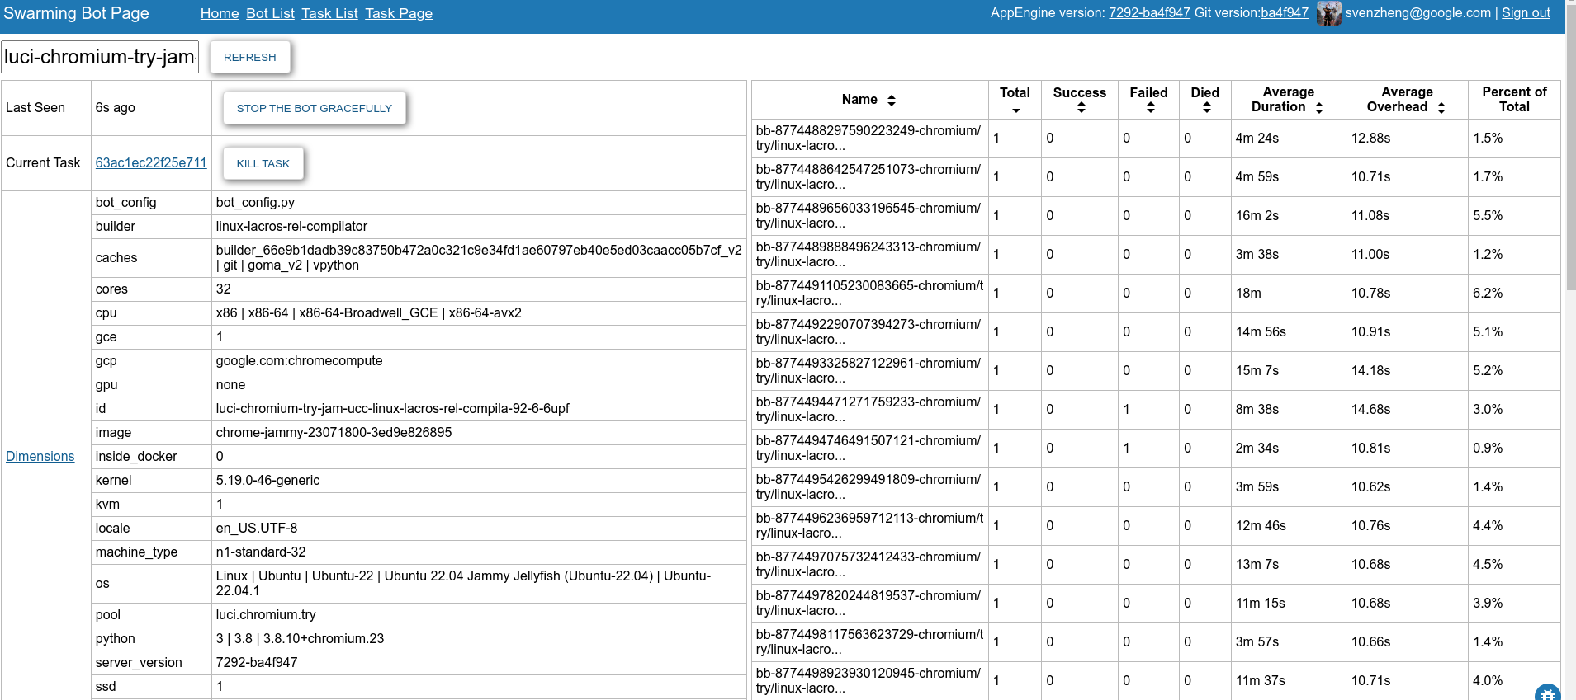This screenshot has width=1576, height=700.
Task: Open the Home navigation link
Action: 220,13
